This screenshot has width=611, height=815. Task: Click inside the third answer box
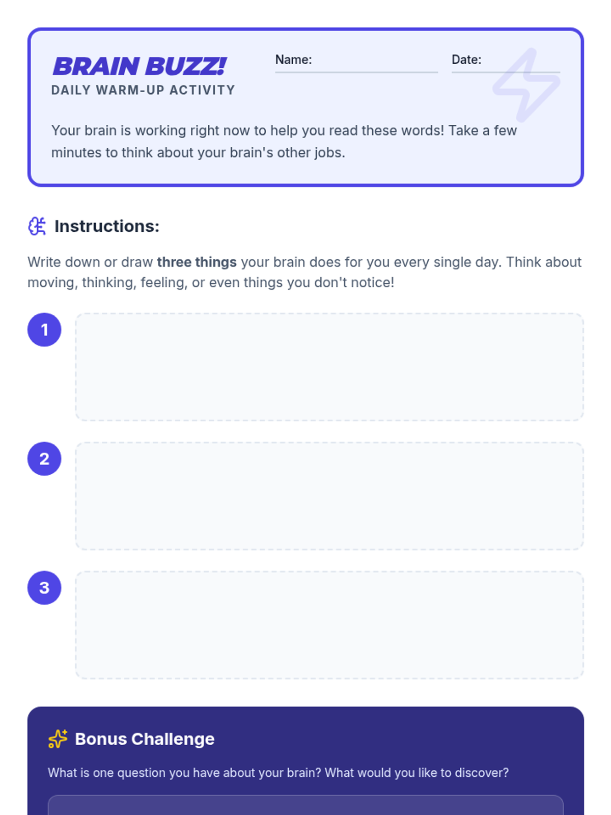pyautogui.click(x=329, y=624)
